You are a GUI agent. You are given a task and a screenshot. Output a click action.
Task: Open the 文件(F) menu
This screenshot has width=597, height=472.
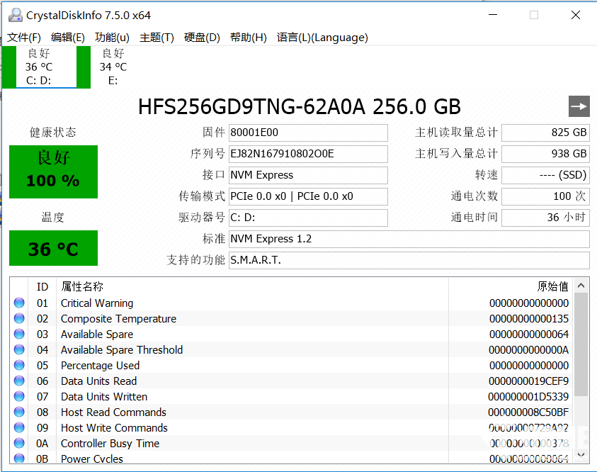tap(24, 38)
